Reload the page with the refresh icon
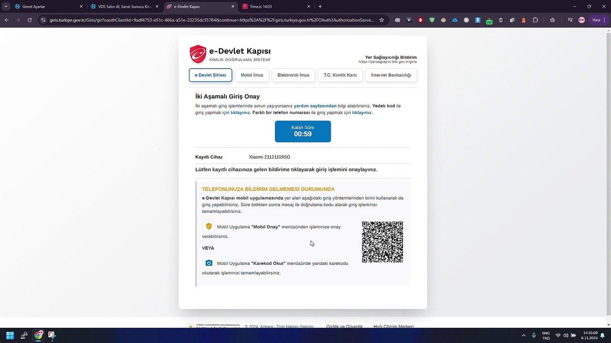This screenshot has height=343, width=611. point(30,20)
